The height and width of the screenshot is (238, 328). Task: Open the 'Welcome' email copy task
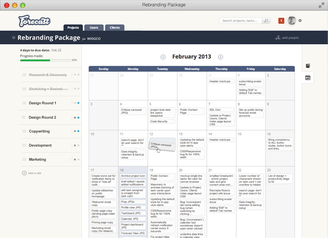[x=103, y=204]
